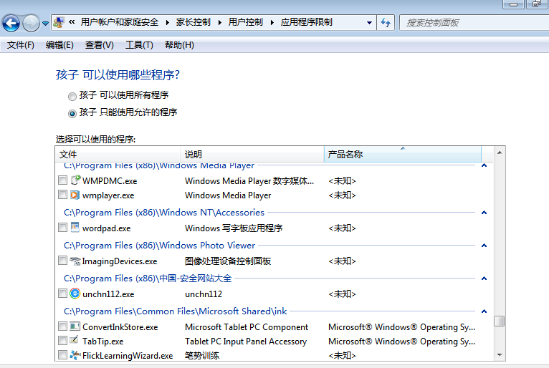The width and height of the screenshot is (549, 368).
Task: Select 孩子 可以使用所有程序 radio option
Action: (72, 95)
